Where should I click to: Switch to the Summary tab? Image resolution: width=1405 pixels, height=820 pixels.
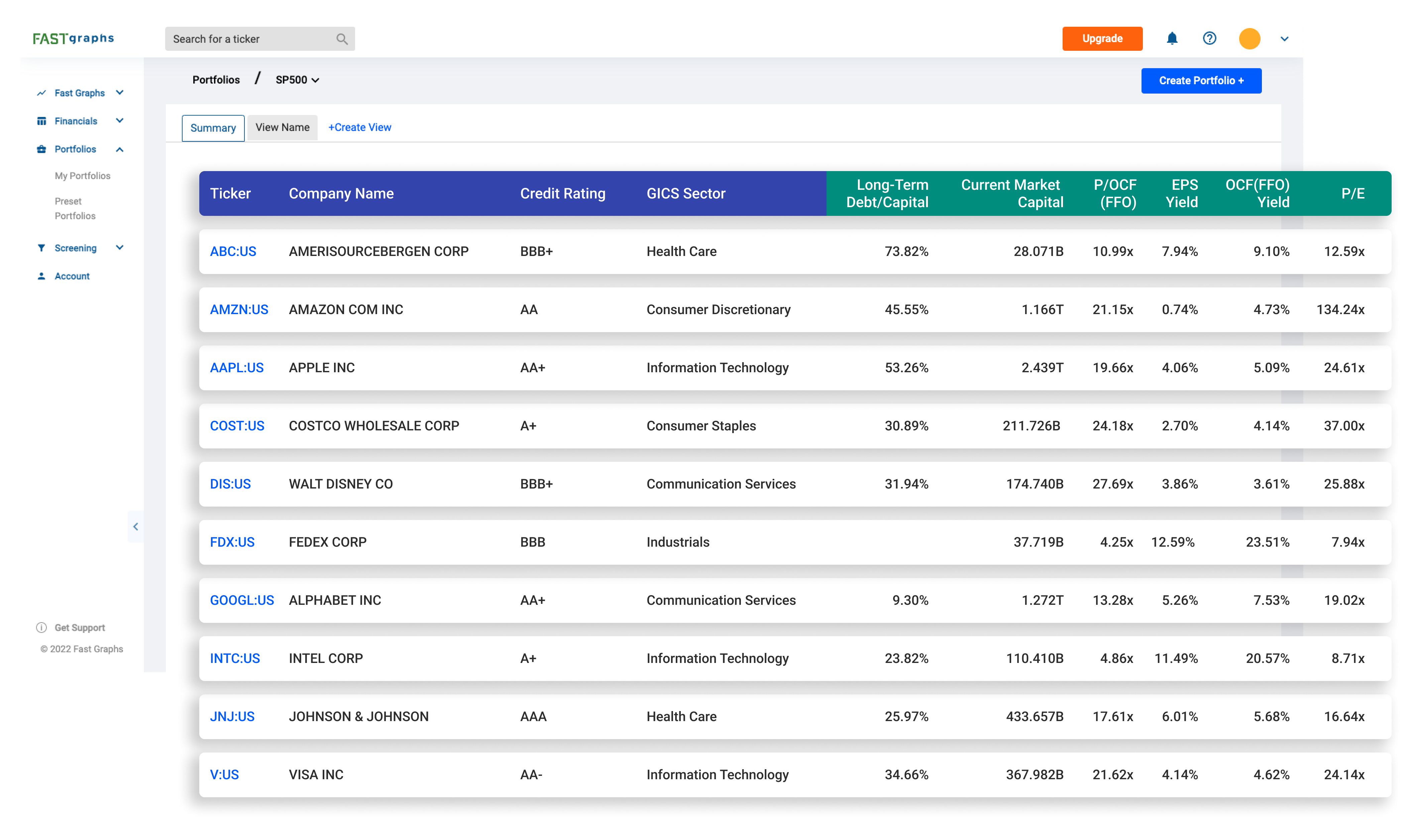(213, 128)
